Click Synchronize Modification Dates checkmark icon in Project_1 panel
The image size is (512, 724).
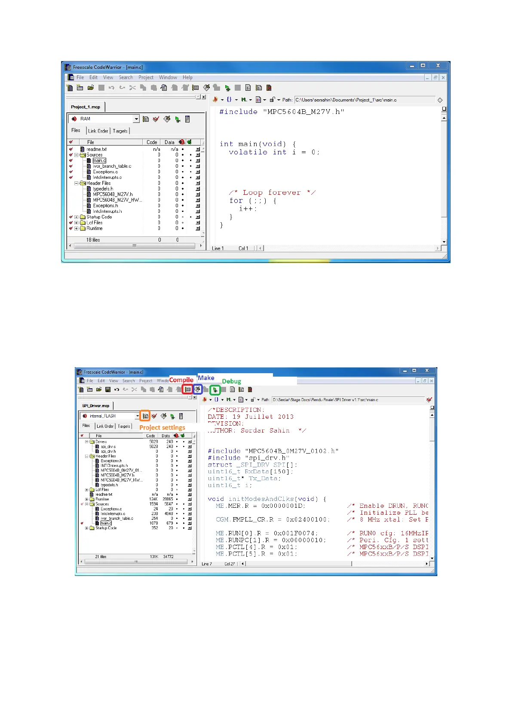(x=156, y=119)
